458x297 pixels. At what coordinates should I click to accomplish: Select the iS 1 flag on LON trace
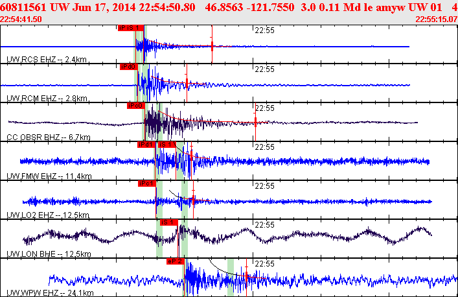click(168, 222)
